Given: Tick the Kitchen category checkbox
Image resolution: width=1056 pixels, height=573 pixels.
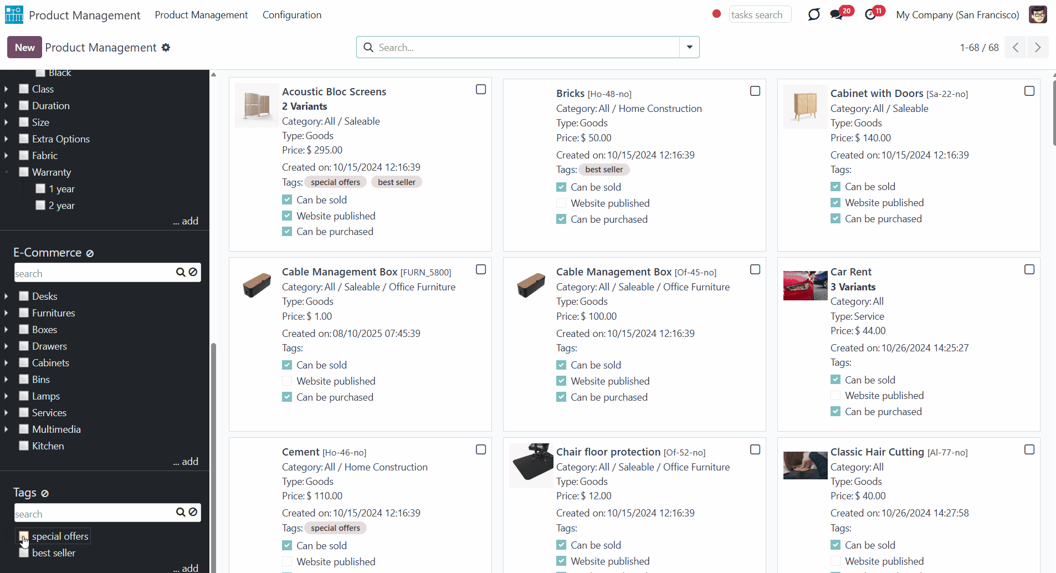Looking at the screenshot, I should click(24, 446).
